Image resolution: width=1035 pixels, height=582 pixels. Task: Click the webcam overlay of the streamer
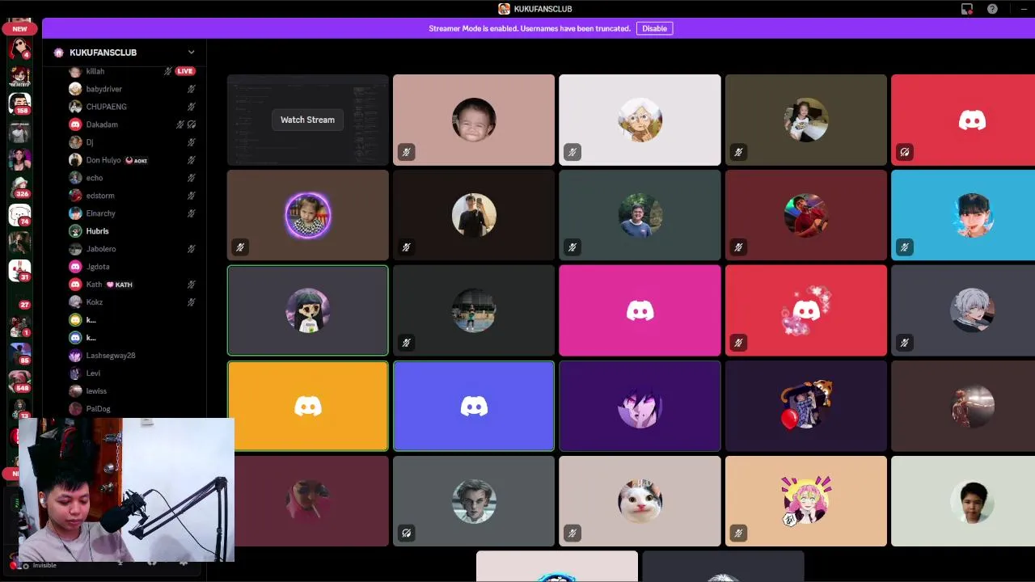point(126,490)
